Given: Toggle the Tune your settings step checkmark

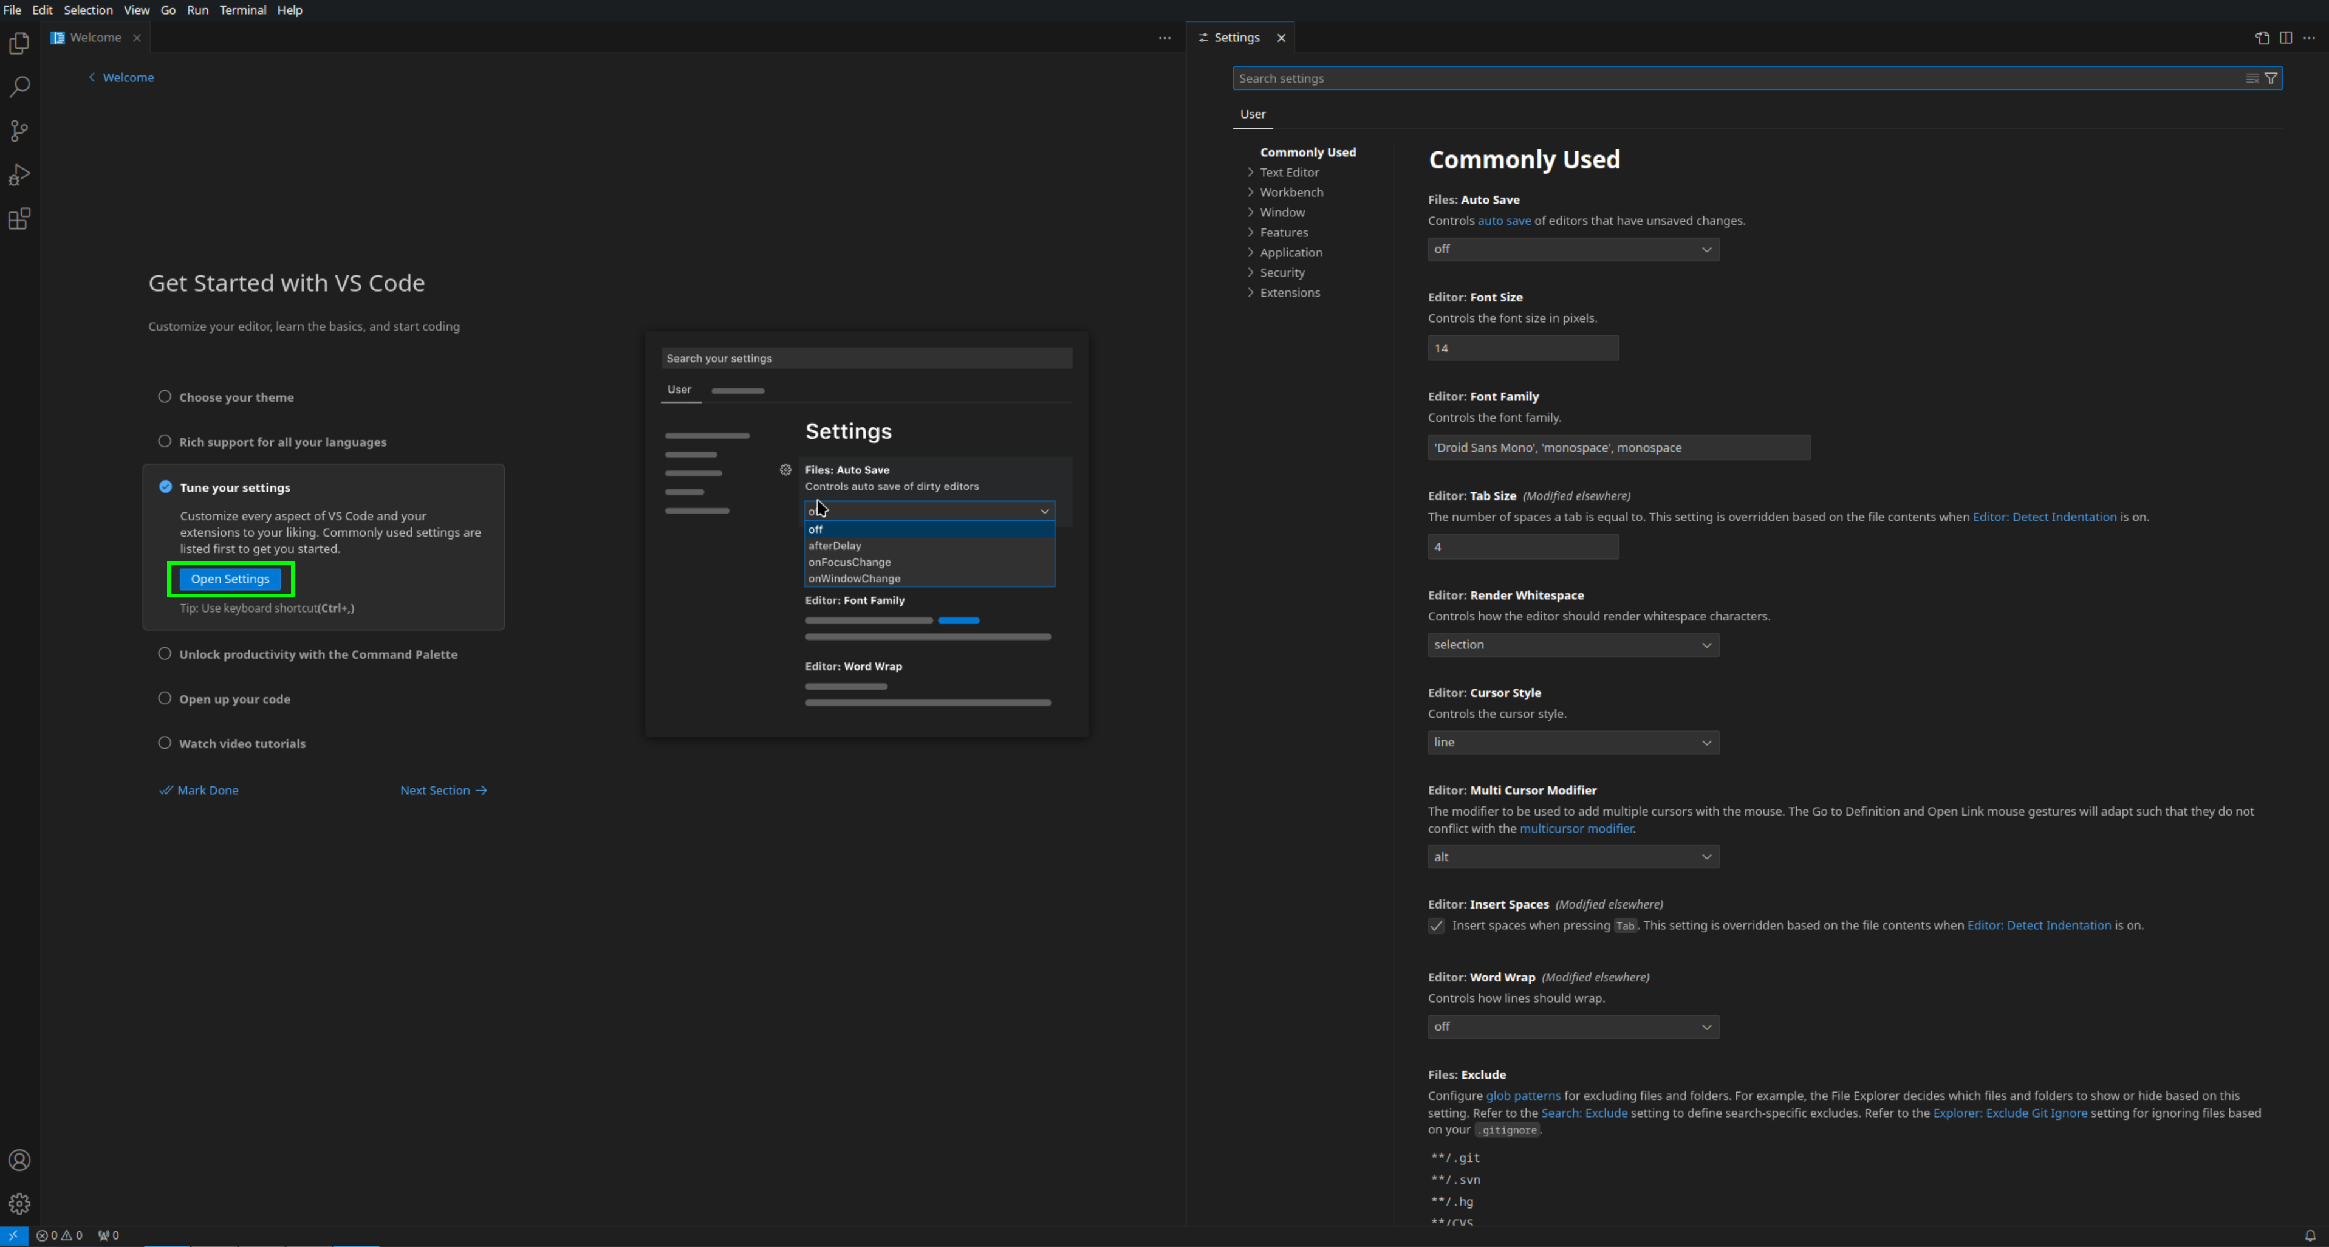Looking at the screenshot, I should (x=165, y=487).
